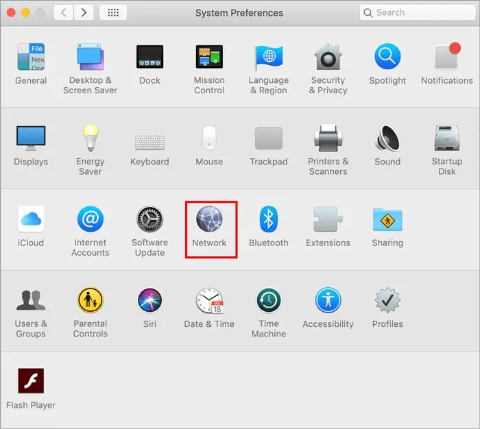480x429 pixels.
Task: Show all preferences with grid button
Action: click(112, 12)
